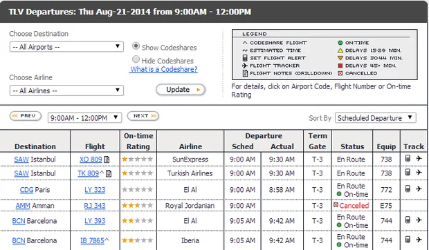Click the star rating for LY 393
Viewport: 429px width, 250px height.
137,220
